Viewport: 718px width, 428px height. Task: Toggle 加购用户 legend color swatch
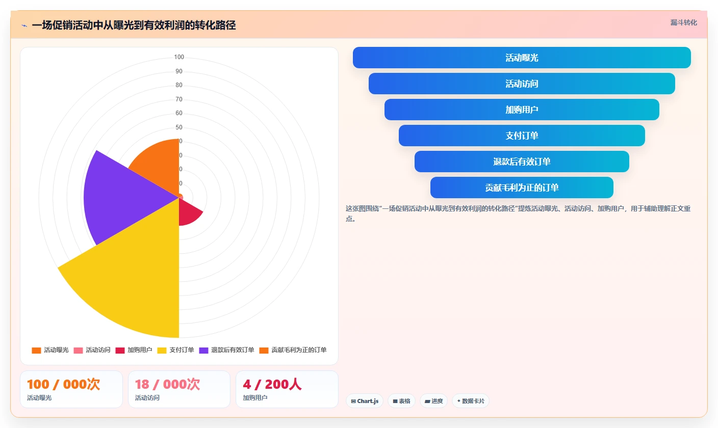pyautogui.click(x=120, y=350)
